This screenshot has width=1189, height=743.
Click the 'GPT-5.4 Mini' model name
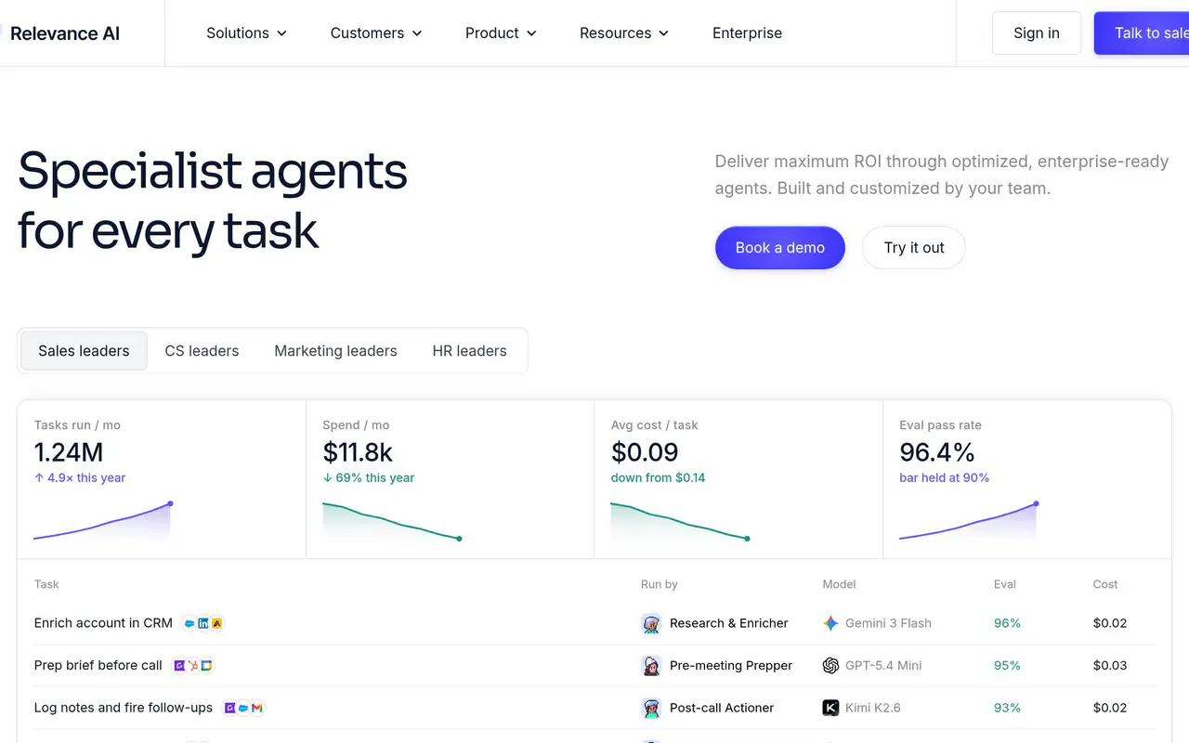(x=883, y=666)
